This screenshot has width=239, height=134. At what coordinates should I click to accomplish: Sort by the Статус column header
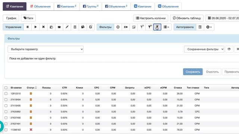click(31, 88)
